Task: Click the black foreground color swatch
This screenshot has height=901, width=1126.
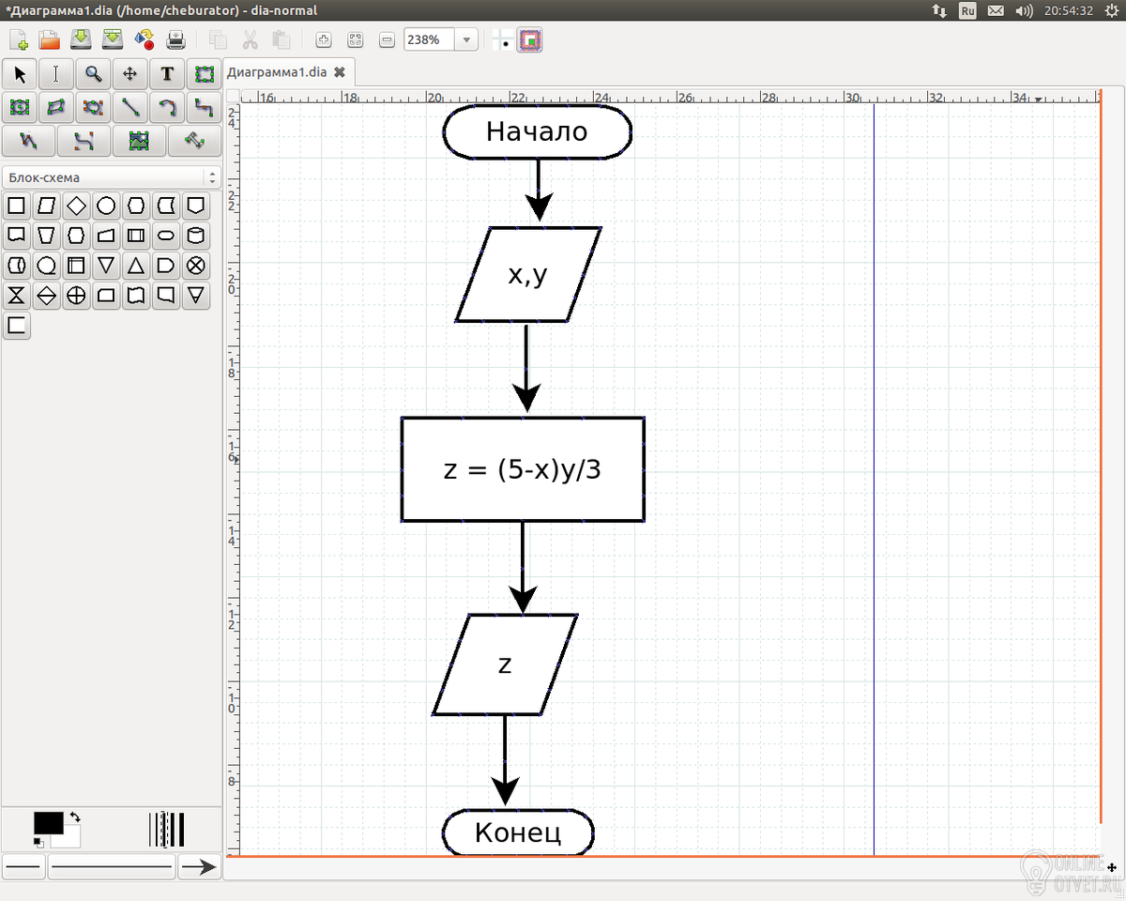Action: pyautogui.click(x=49, y=823)
